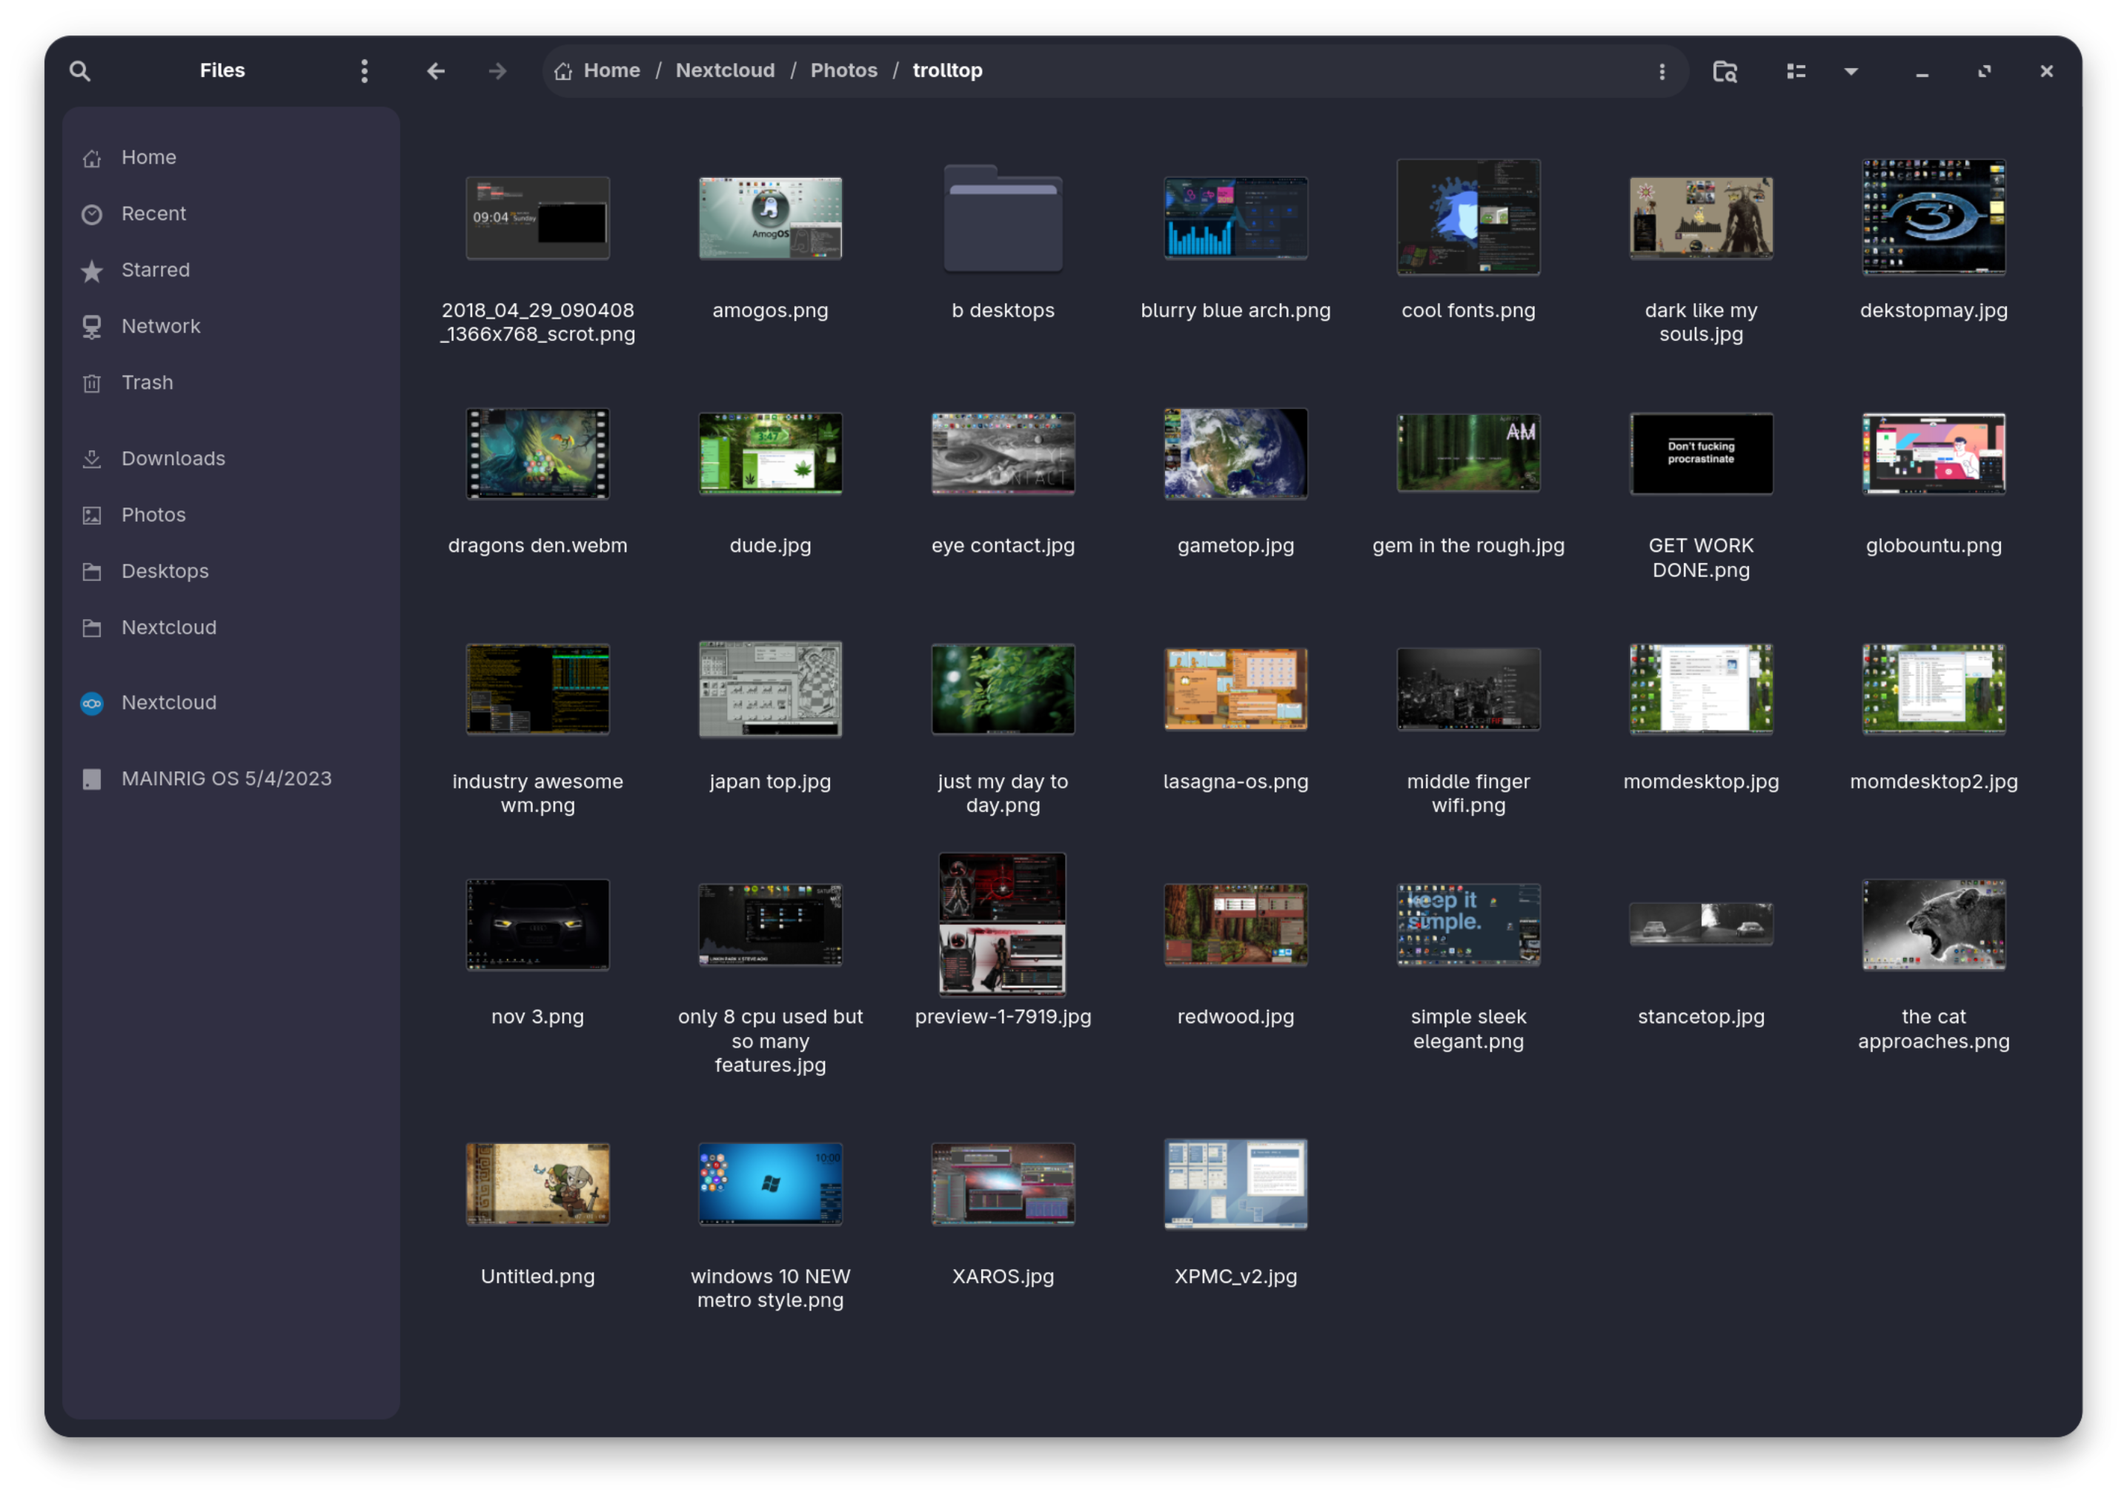Select dragons den.webm video file
The width and height of the screenshot is (2127, 1498).
coord(537,455)
